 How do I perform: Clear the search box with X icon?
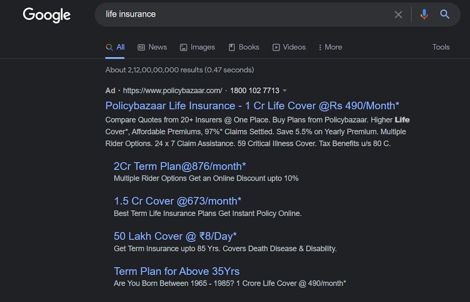398,15
